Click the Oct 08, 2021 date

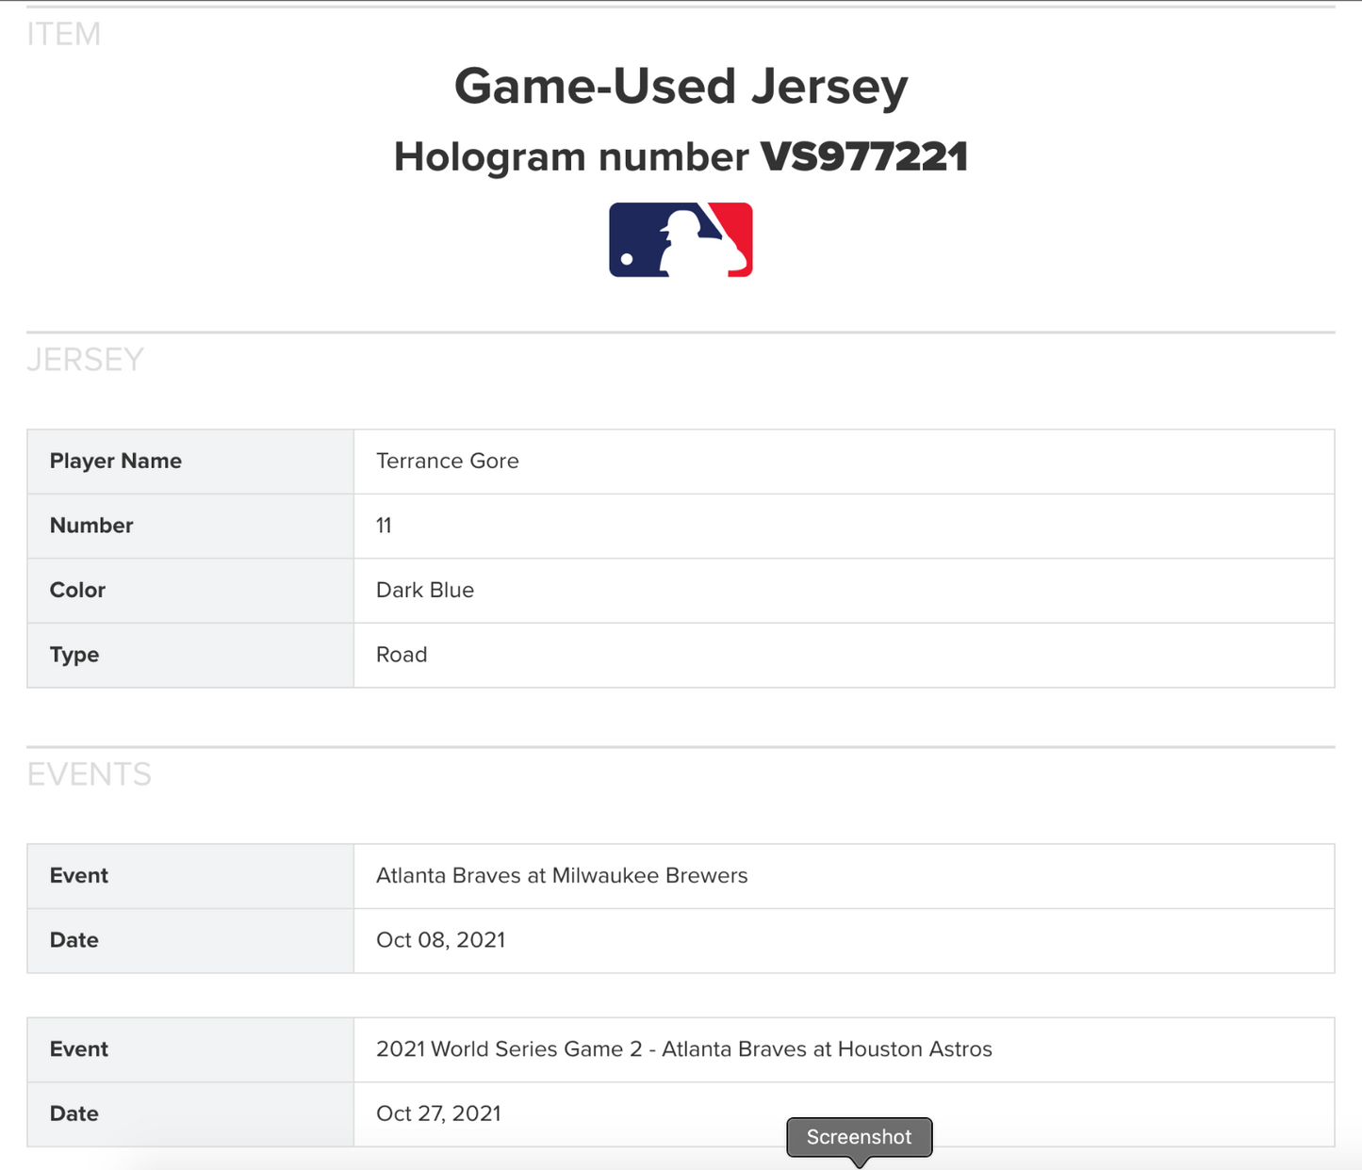tap(440, 940)
